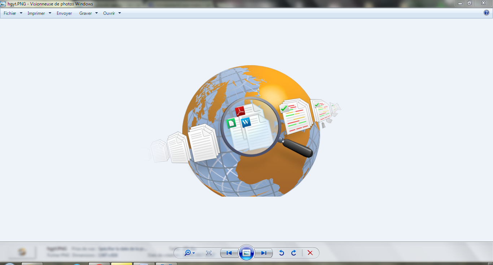This screenshot has height=265, width=493.
Task: Restore down the photo viewer window
Action: (470, 3)
